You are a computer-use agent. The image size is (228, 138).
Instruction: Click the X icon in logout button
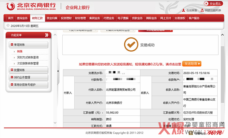(x=206, y=4)
